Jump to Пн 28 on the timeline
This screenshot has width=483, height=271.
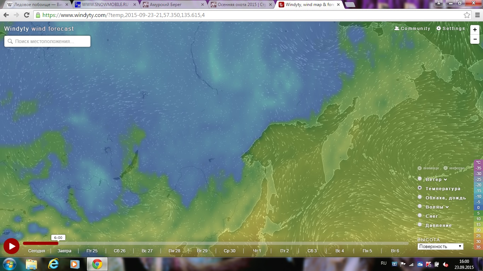[174, 251]
